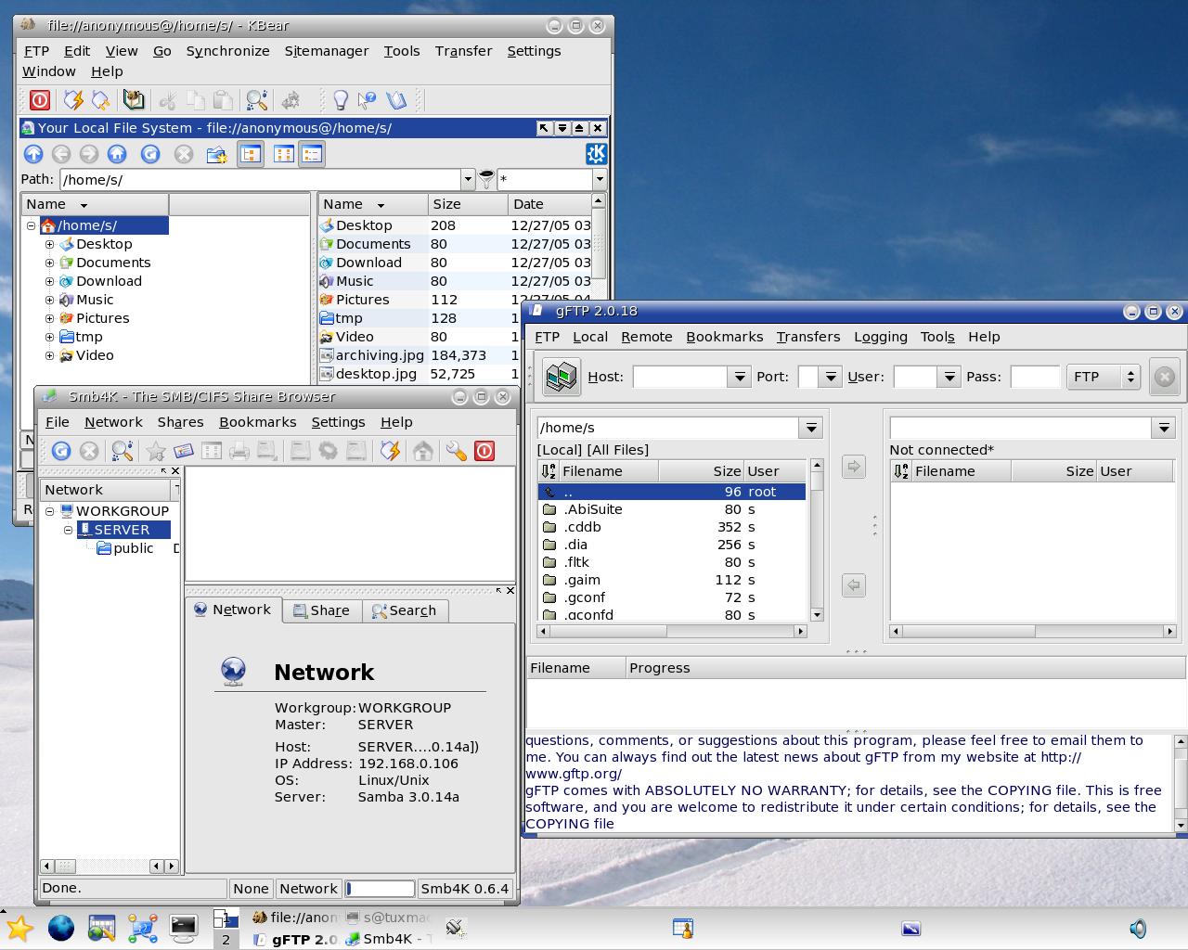Click the red Quit icon in KBear toolbar
This screenshot has width=1188, height=950.
(x=40, y=99)
